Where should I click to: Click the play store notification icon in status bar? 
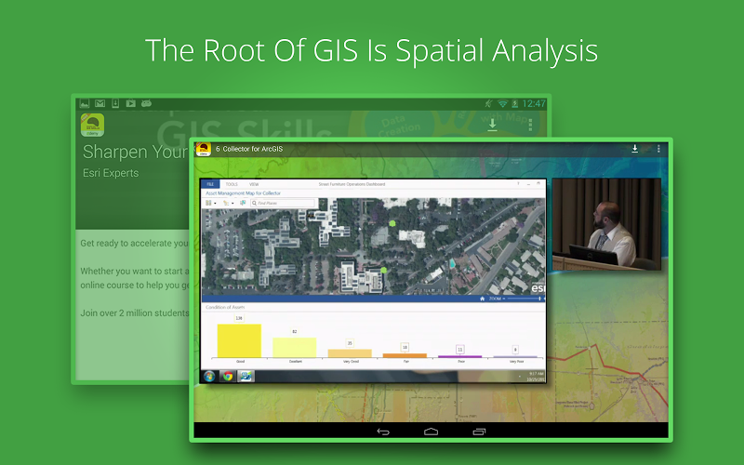[131, 103]
